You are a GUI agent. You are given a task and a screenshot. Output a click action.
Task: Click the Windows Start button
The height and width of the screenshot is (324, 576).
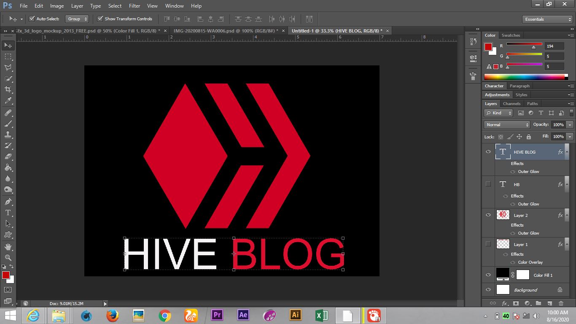(11, 315)
